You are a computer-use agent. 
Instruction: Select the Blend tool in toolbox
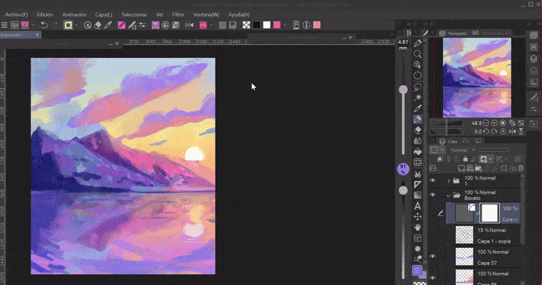[x=417, y=141]
